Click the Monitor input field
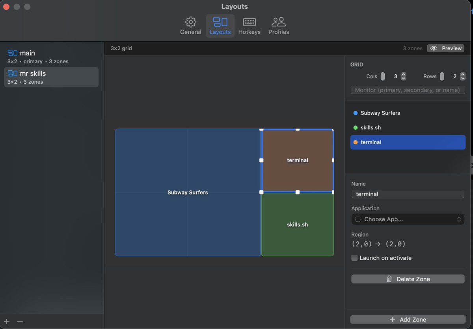 pyautogui.click(x=408, y=90)
